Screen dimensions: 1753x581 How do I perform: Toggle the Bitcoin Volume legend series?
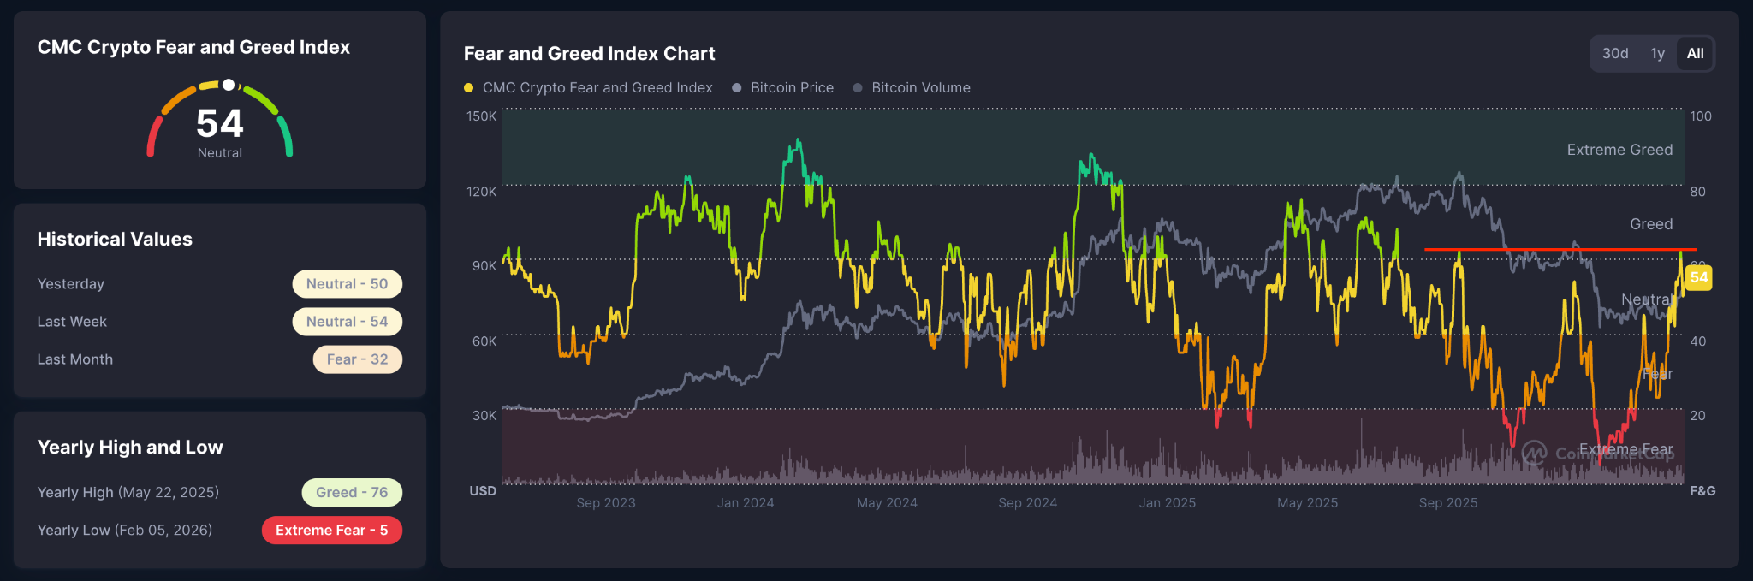[912, 87]
